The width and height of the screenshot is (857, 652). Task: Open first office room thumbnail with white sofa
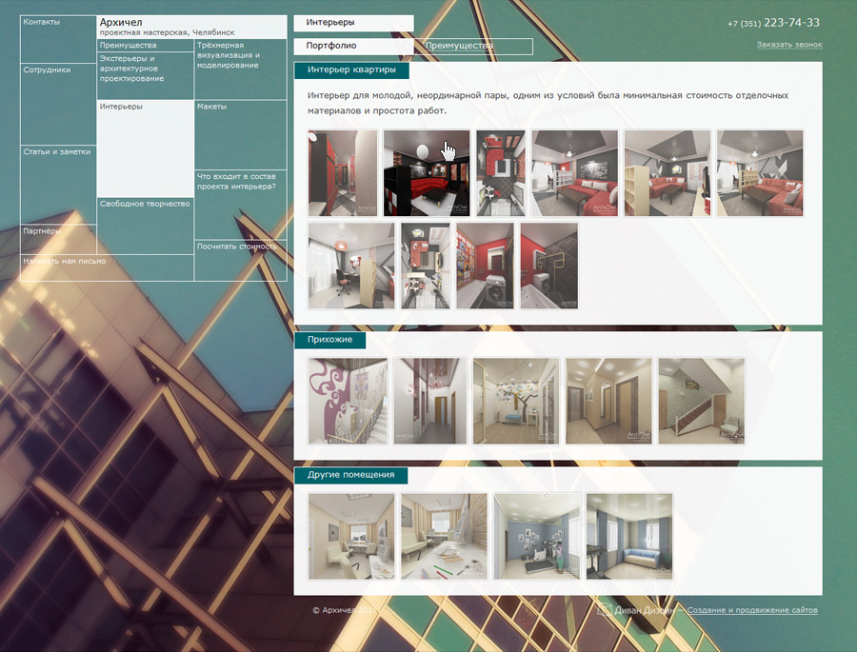(351, 536)
